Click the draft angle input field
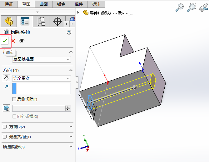The height and width of the screenshot is (162, 209). [39, 108]
